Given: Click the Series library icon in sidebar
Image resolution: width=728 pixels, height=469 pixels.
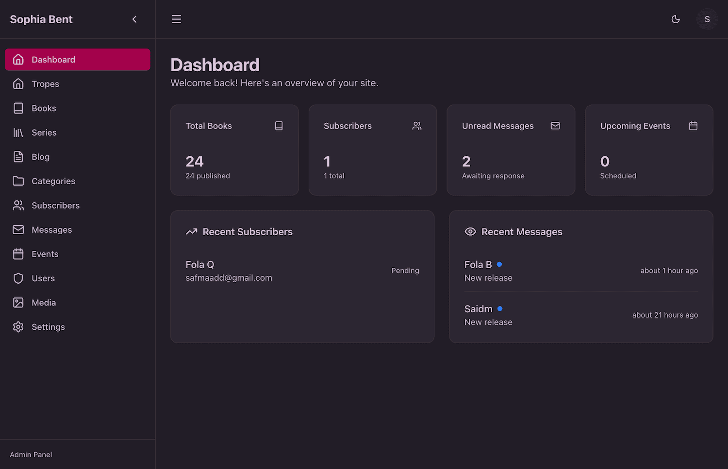Looking at the screenshot, I should tap(18, 132).
